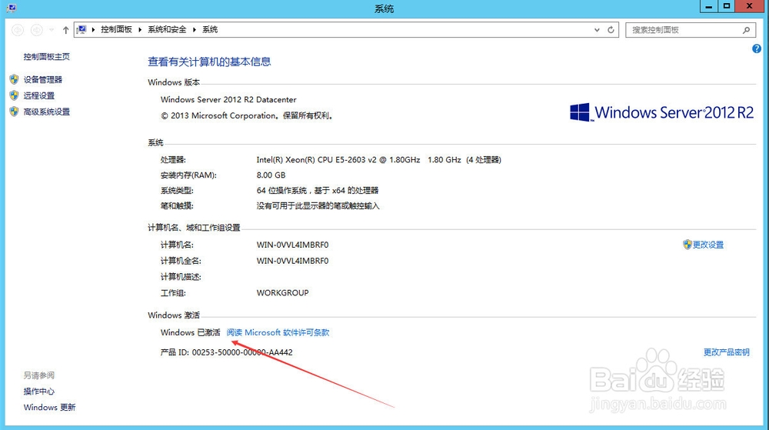Click 更改产品密钥 link
This screenshot has height=430, width=769.
tap(727, 352)
